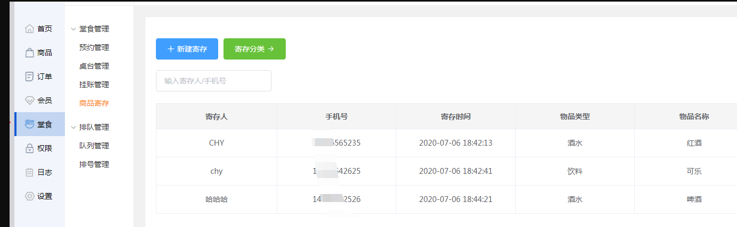This screenshot has width=737, height=227.
Task: Click the 堂食 dine-in icon
Action: [x=30, y=124]
